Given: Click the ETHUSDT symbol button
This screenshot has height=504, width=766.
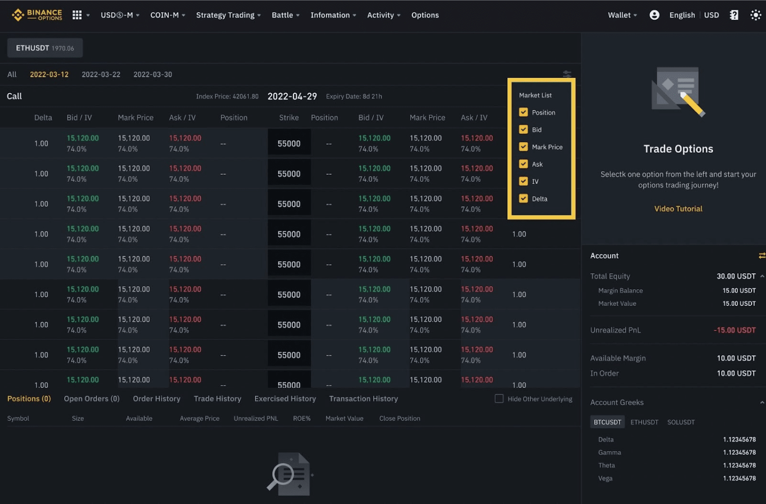Looking at the screenshot, I should [45, 48].
